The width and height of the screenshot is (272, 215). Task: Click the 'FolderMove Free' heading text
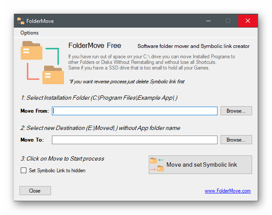(95, 46)
